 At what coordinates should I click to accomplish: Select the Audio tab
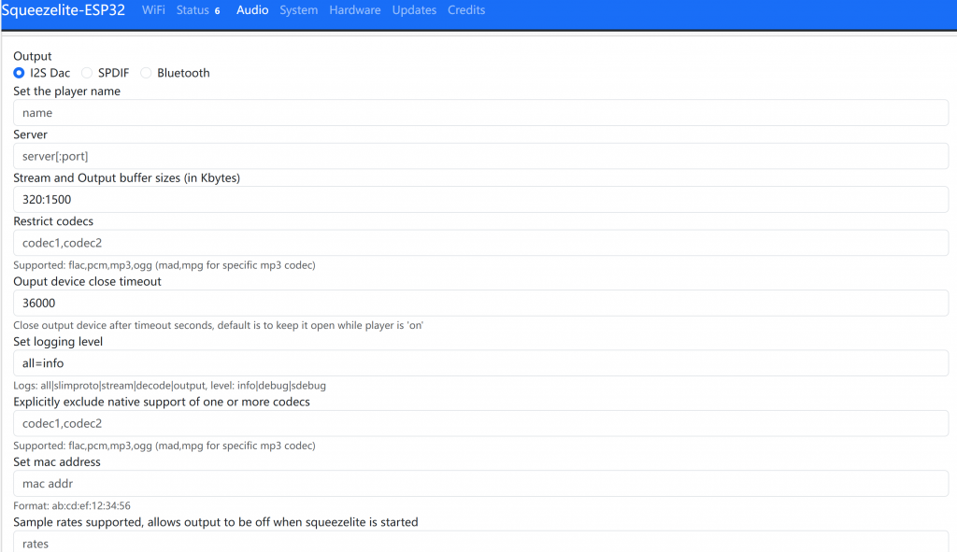(252, 10)
